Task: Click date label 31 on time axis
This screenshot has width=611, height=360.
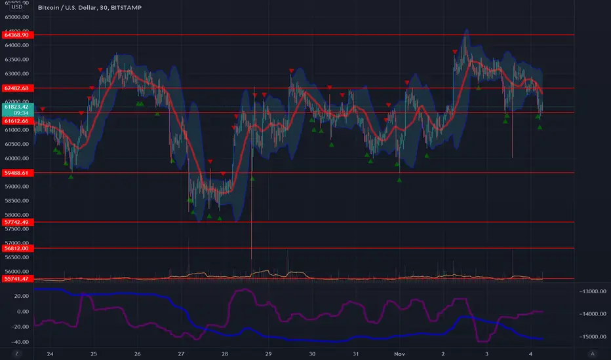Action: pyautogui.click(x=356, y=354)
